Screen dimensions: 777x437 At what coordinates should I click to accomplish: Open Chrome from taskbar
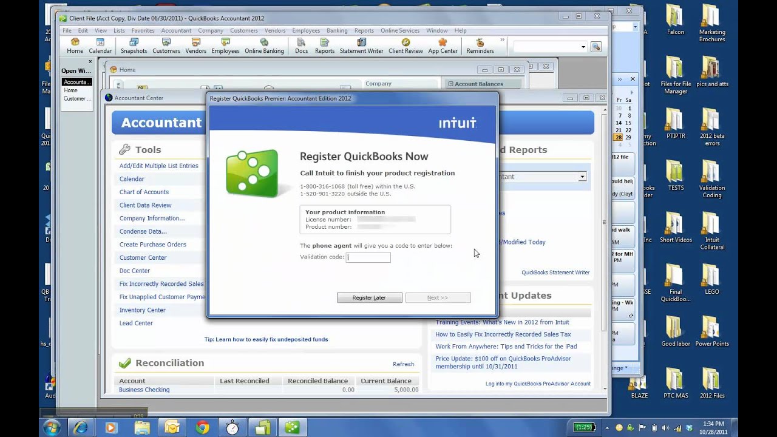pyautogui.click(x=203, y=427)
